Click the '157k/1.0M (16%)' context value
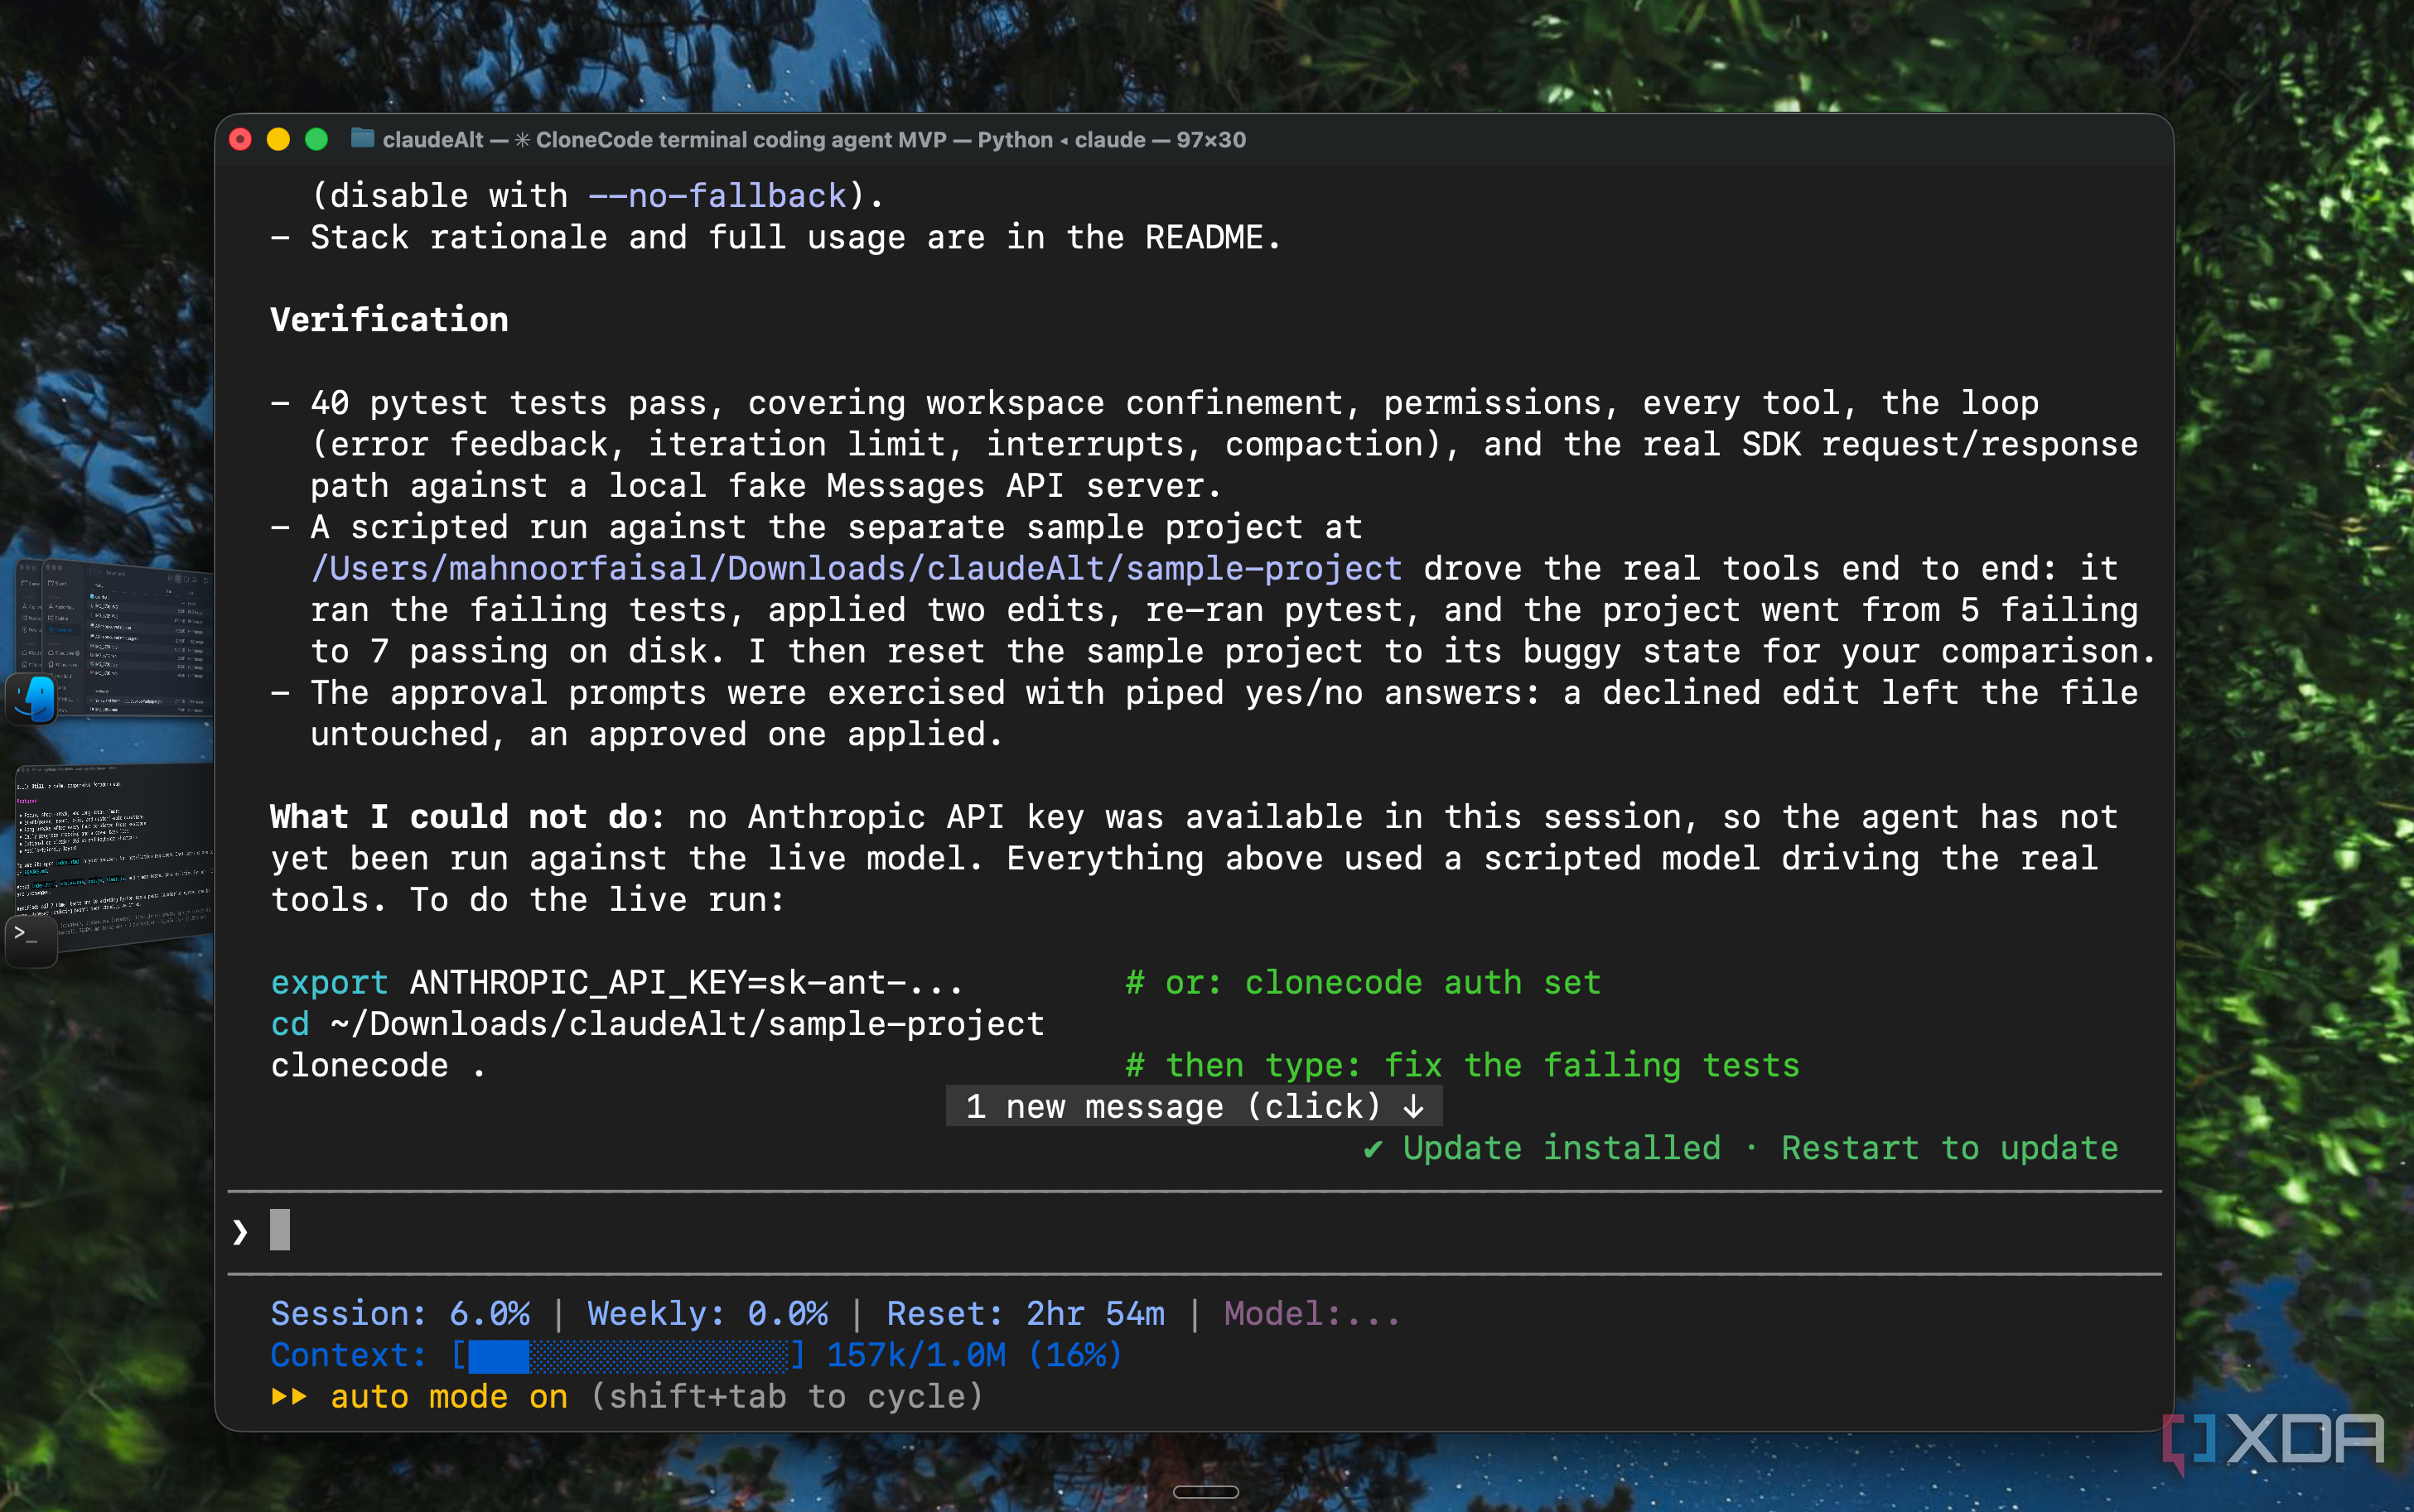Image resolution: width=2414 pixels, height=1512 pixels. 974,1355
